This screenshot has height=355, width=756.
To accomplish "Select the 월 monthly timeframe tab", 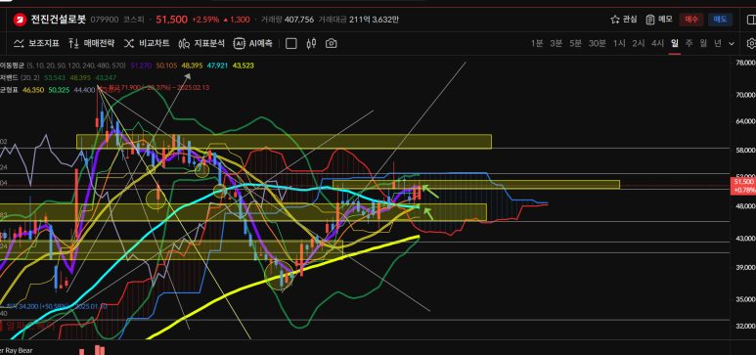I will click(x=703, y=43).
